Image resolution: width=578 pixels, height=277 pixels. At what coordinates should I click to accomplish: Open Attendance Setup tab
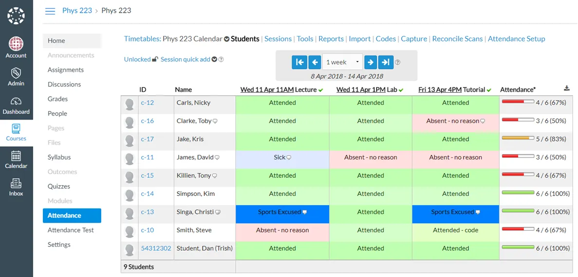pos(517,38)
